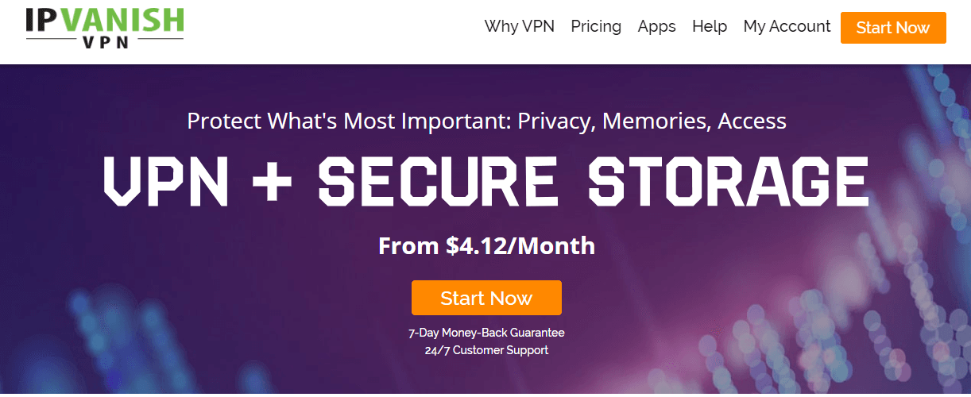The image size is (971, 397).
Task: Click the Start Now button below the price
Action: (486, 298)
